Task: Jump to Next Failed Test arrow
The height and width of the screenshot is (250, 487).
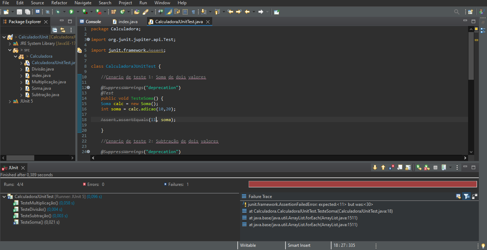Action: pos(375,167)
